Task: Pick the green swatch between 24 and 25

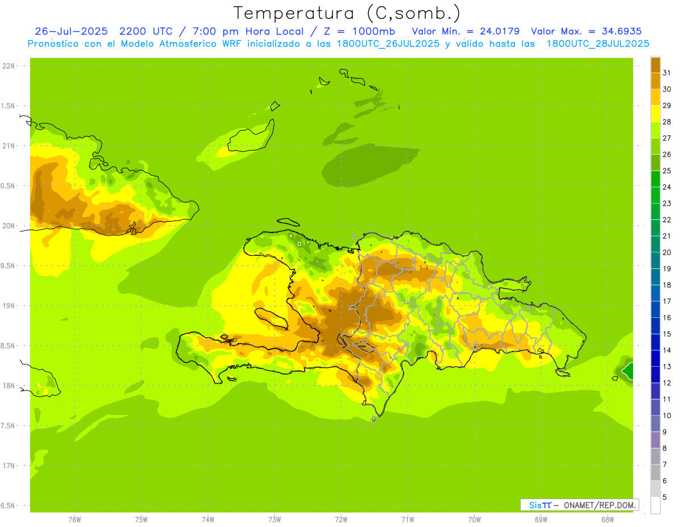Action: tap(655, 179)
